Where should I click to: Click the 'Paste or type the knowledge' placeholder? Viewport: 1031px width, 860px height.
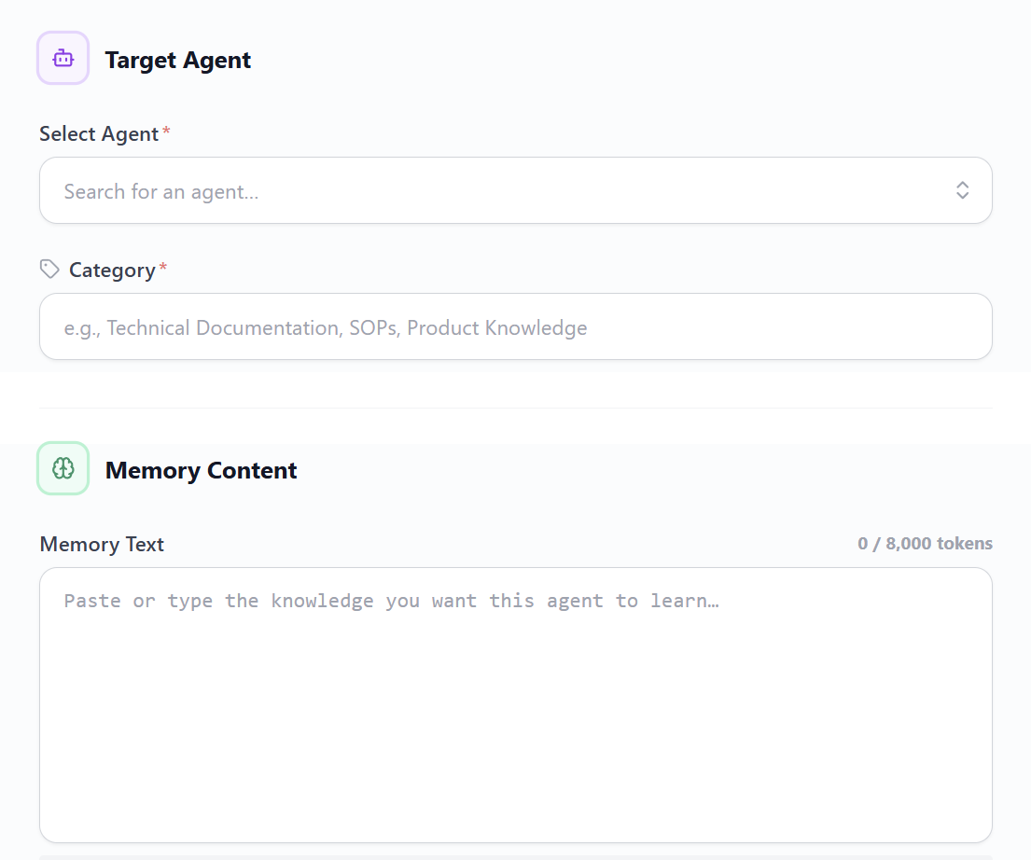point(391,602)
